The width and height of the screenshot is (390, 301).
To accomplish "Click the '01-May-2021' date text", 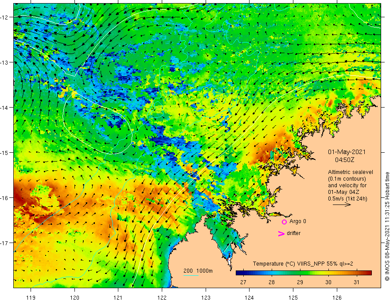I will tap(347, 152).
